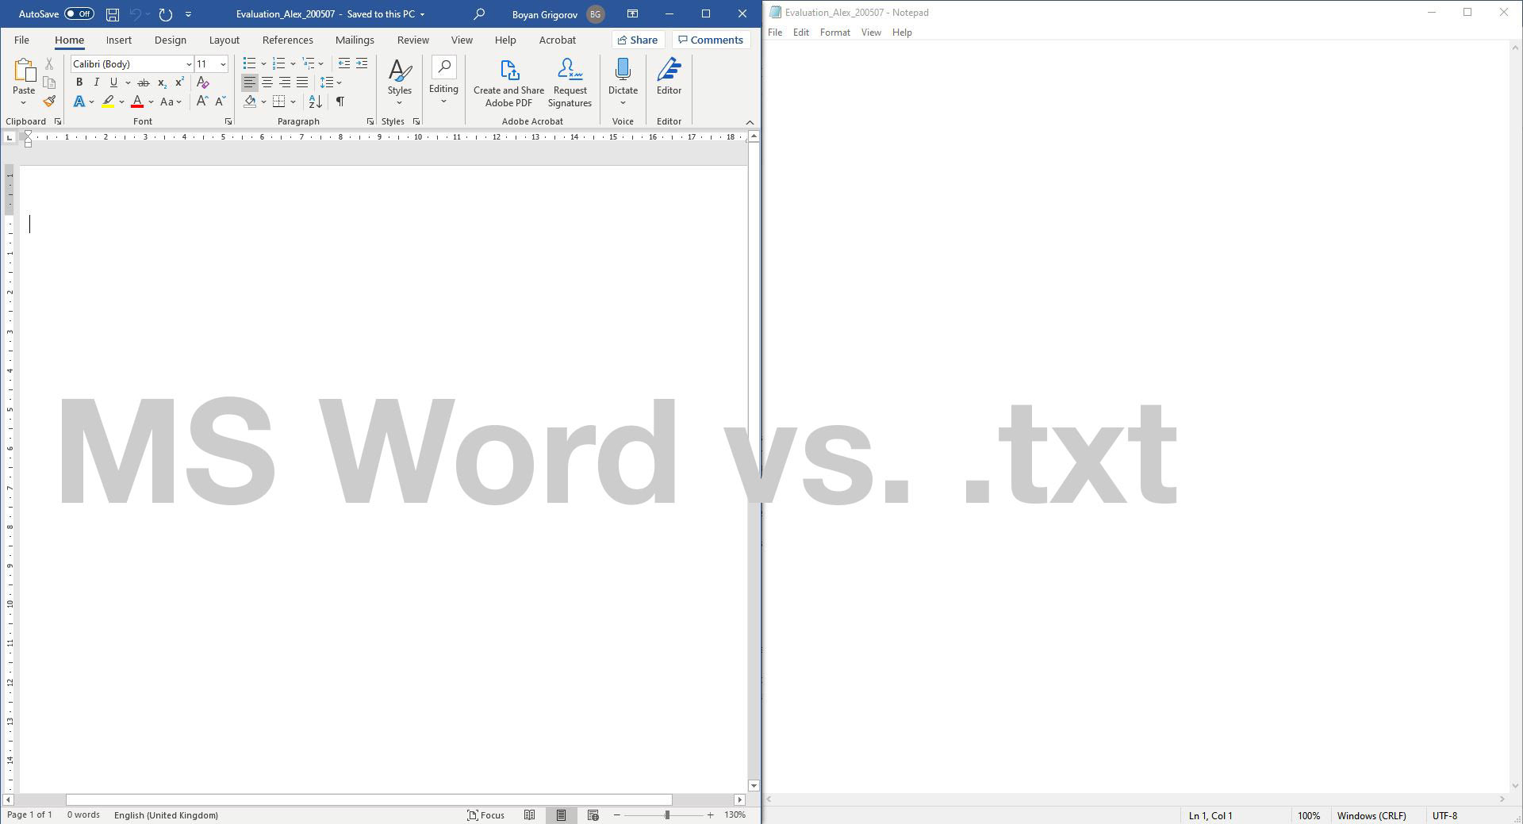Open the Editing find icon
The image size is (1523, 824).
point(443,67)
